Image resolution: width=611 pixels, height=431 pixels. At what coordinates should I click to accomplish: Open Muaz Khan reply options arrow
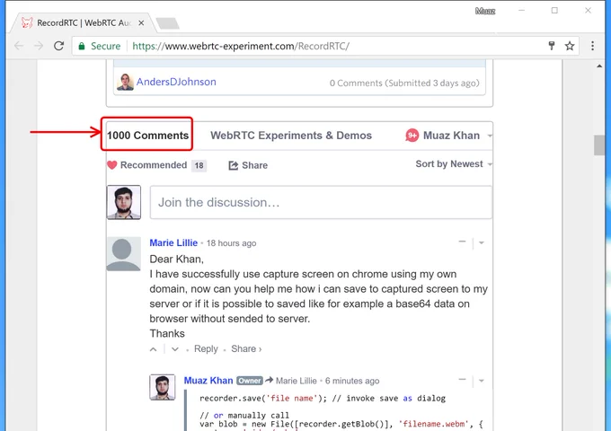[x=482, y=381]
